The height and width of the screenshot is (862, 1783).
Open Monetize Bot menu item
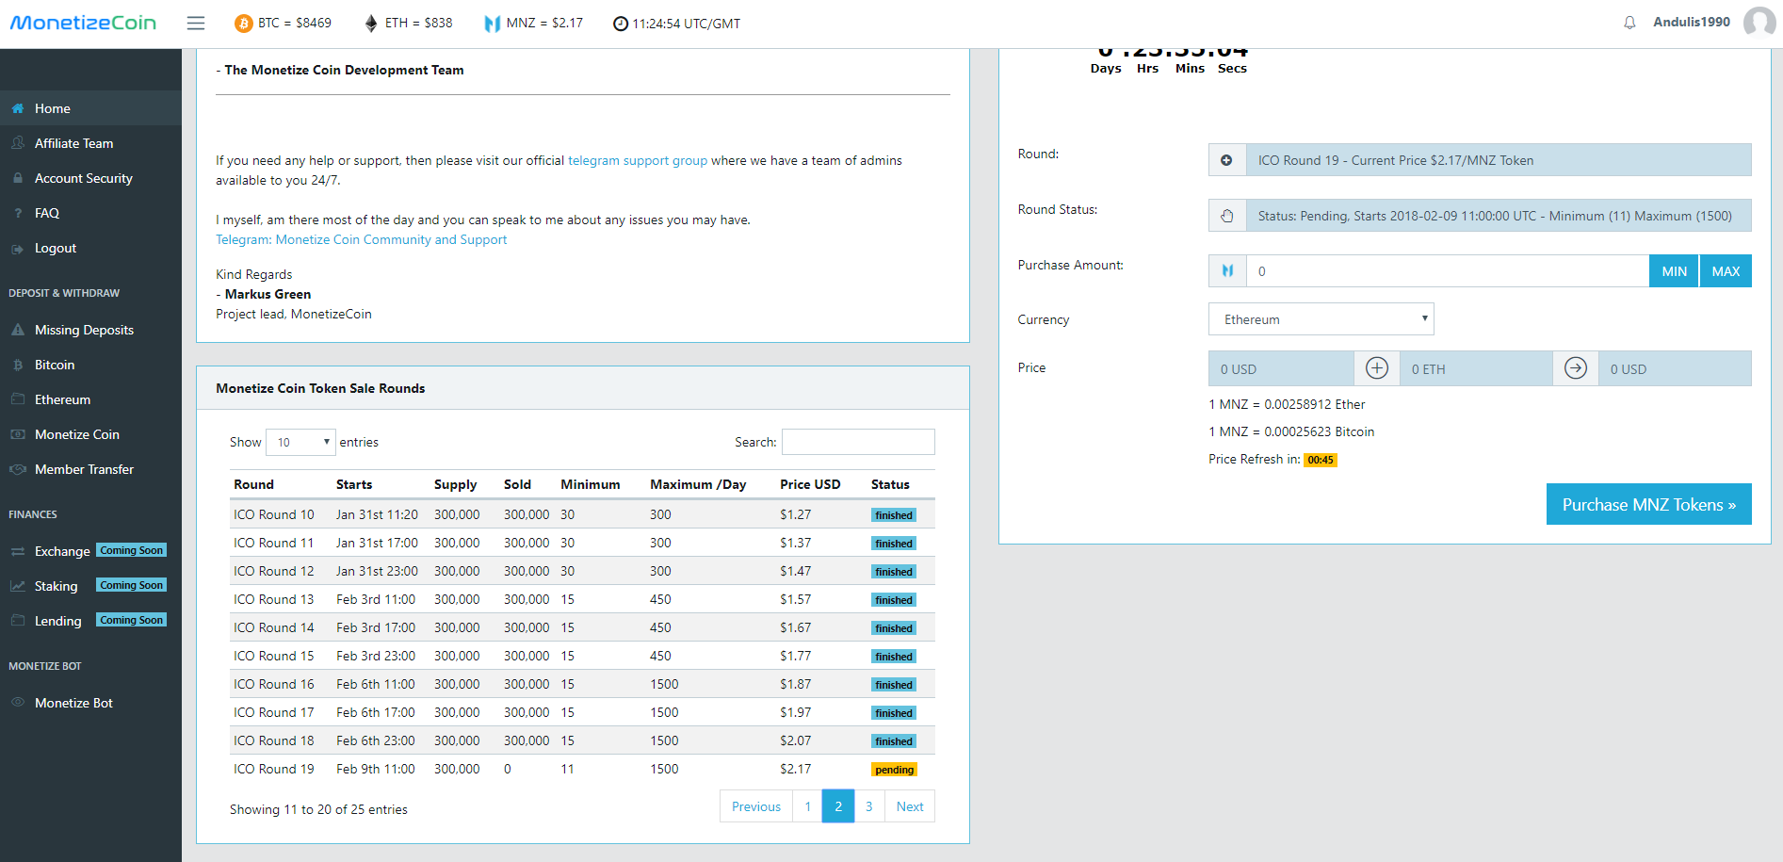(x=73, y=703)
